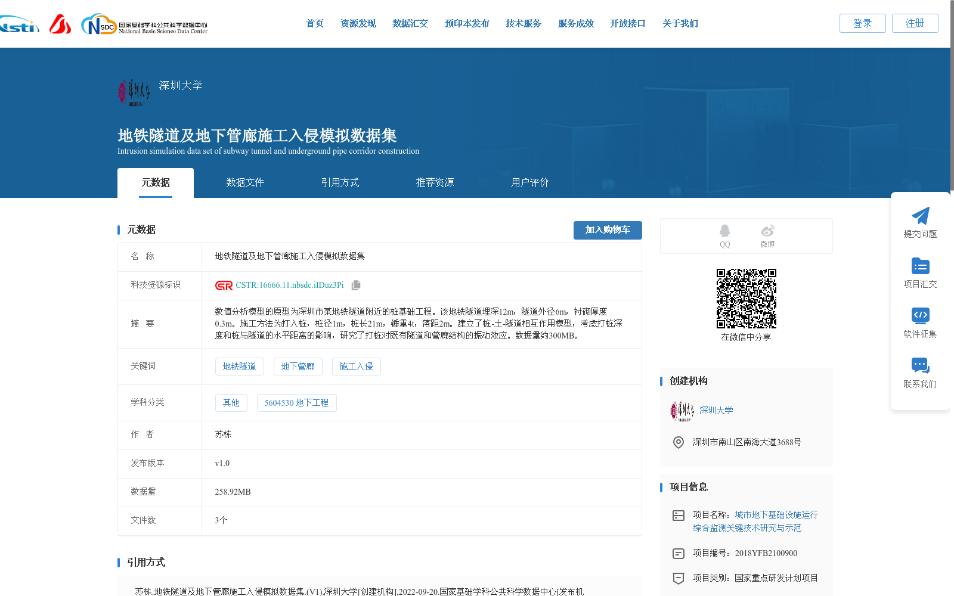
Task: Click the project number icon
Action: pyautogui.click(x=679, y=554)
